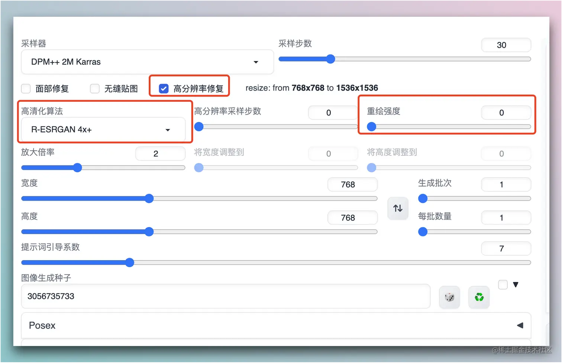Open the 高清化算法 R-ESRGAN 4x+ dropdown

103,129
